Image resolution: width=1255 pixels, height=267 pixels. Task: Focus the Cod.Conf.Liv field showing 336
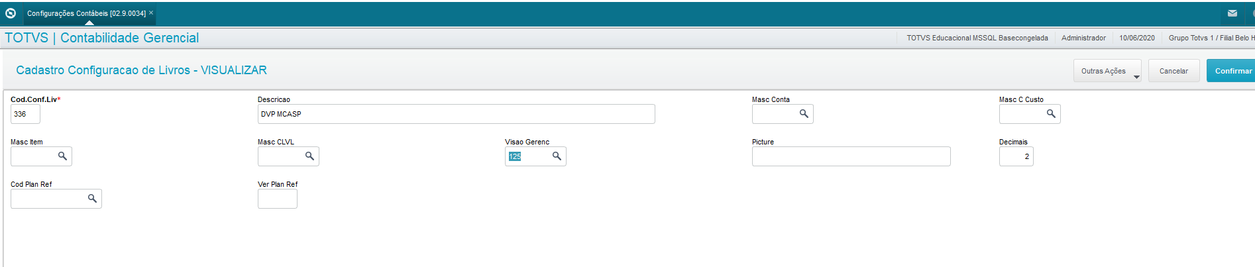tap(25, 114)
